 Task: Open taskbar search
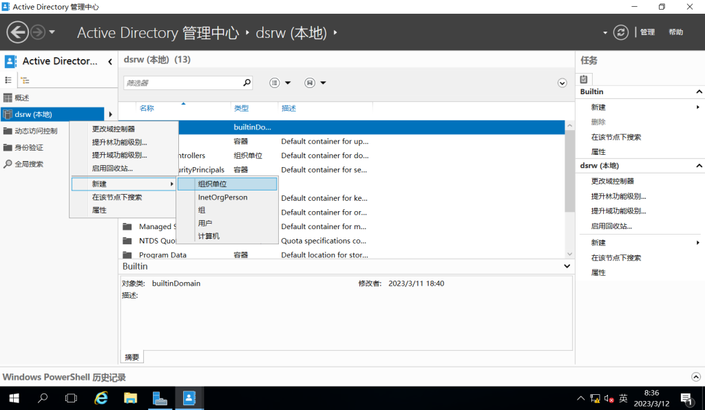point(43,398)
